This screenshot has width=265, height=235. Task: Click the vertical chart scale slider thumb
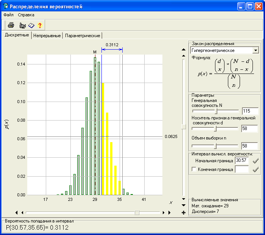click(x=184, y=127)
